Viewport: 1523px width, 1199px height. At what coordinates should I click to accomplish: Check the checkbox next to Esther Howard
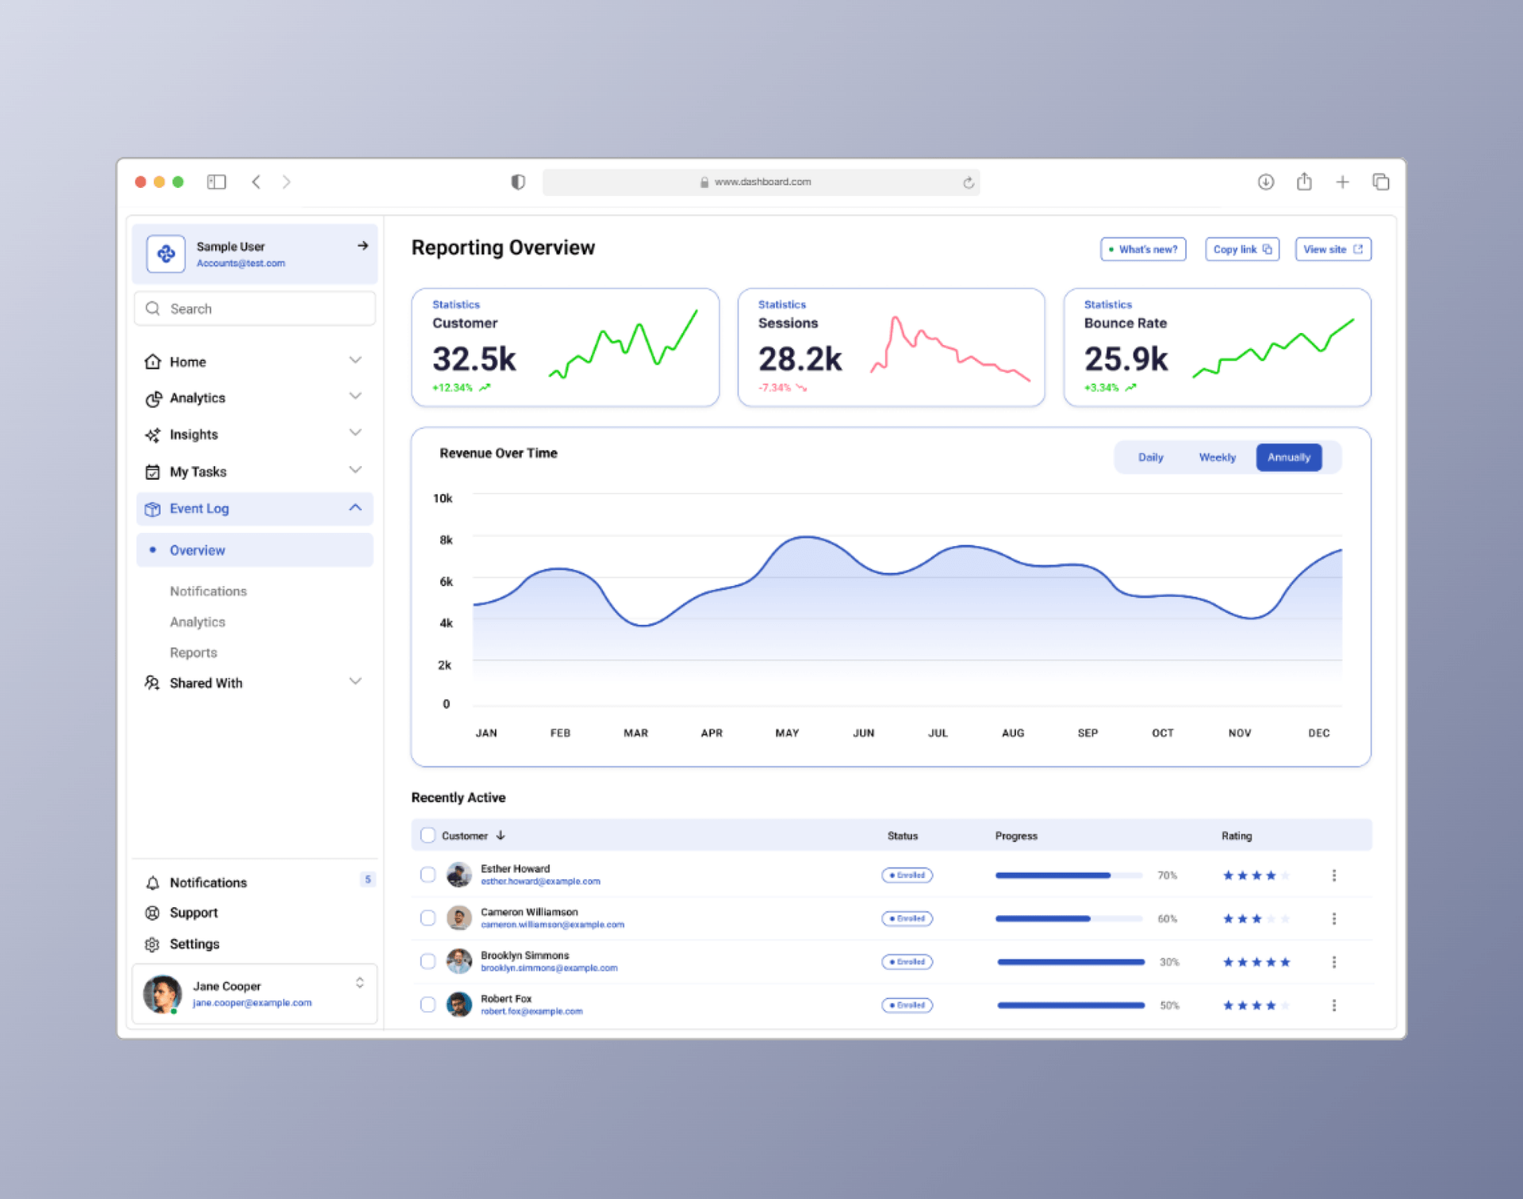pos(428,875)
